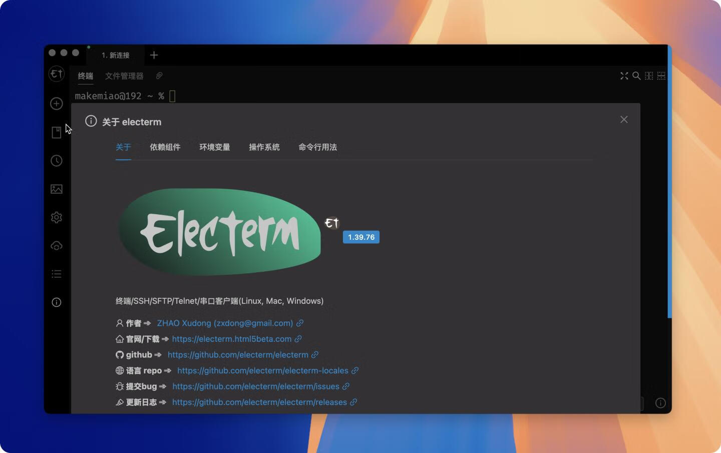
Task: Open batch operations list icon in the sidebar
Action: tap(57, 274)
